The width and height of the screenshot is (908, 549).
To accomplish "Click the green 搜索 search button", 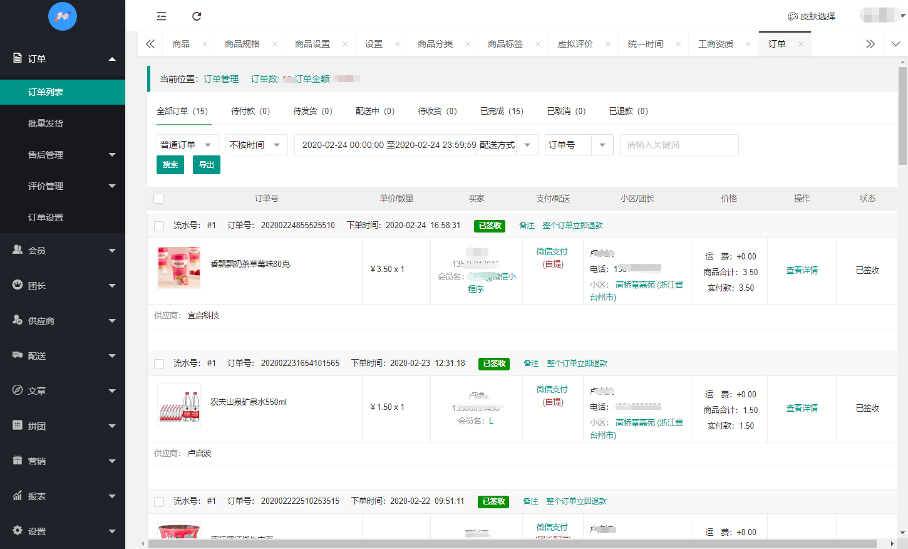I will click(170, 165).
